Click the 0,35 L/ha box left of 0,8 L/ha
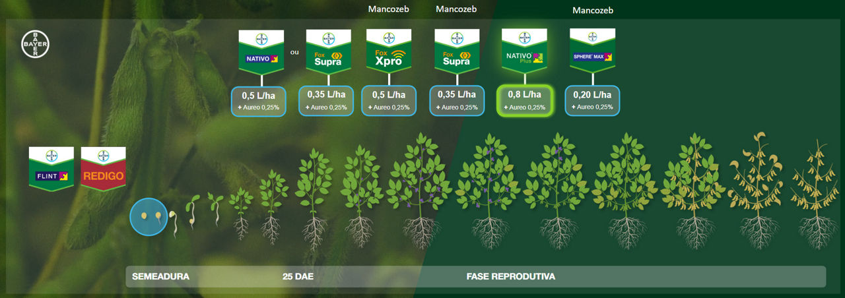 (456, 101)
